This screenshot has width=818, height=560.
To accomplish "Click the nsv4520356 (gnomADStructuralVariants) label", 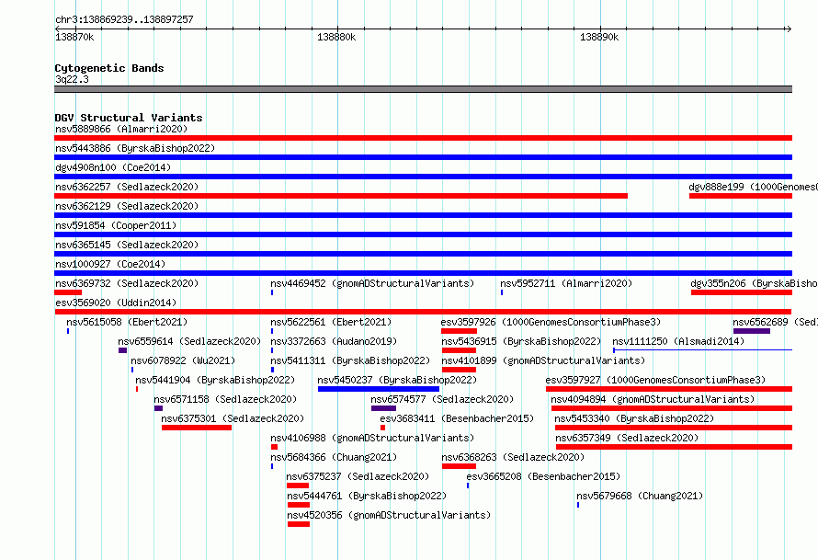I will 389,515.
